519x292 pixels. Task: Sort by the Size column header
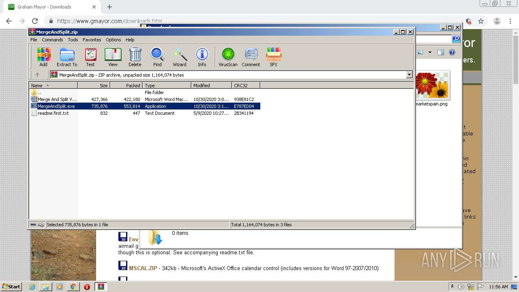coord(94,86)
